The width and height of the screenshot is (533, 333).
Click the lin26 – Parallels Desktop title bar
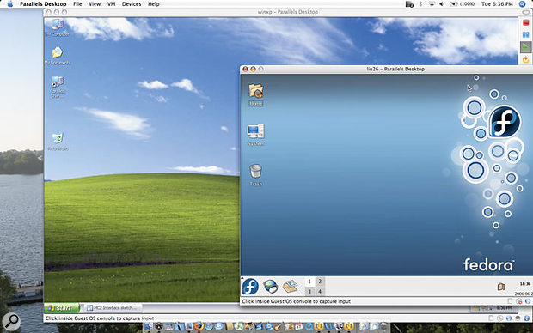click(395, 69)
